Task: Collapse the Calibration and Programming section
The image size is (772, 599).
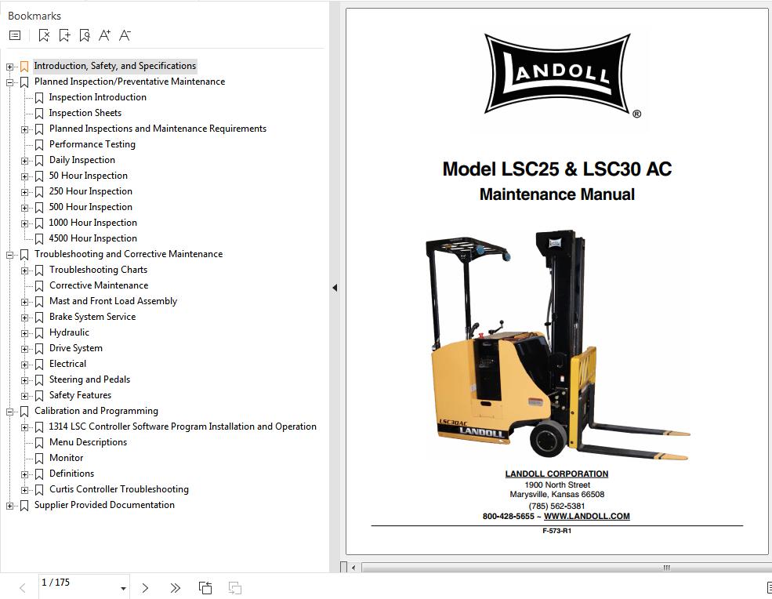Action: [9, 412]
